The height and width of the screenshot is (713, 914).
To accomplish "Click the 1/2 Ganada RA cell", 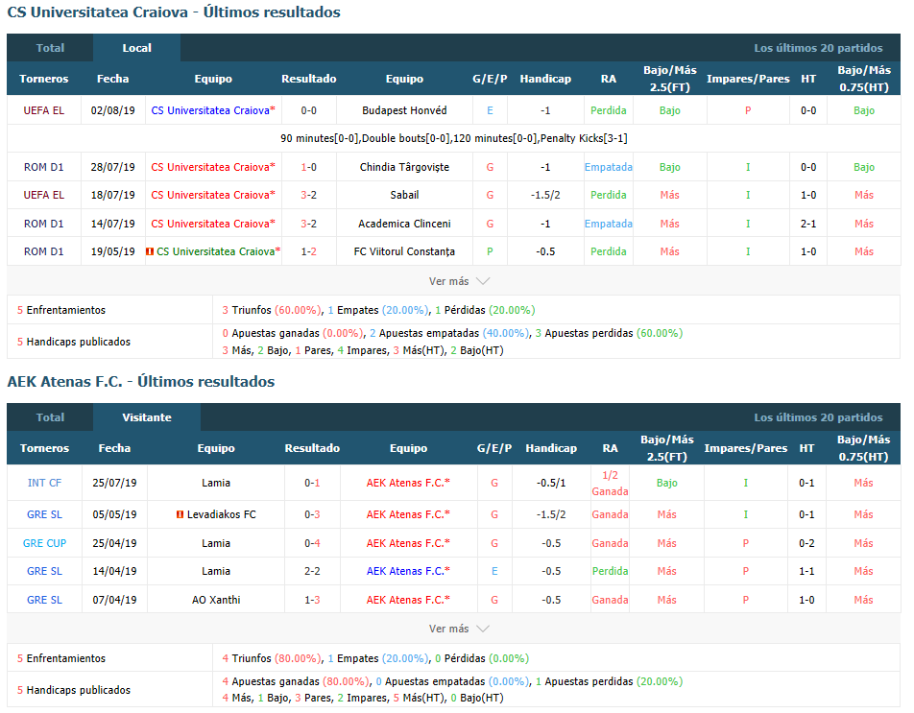I will pos(610,483).
